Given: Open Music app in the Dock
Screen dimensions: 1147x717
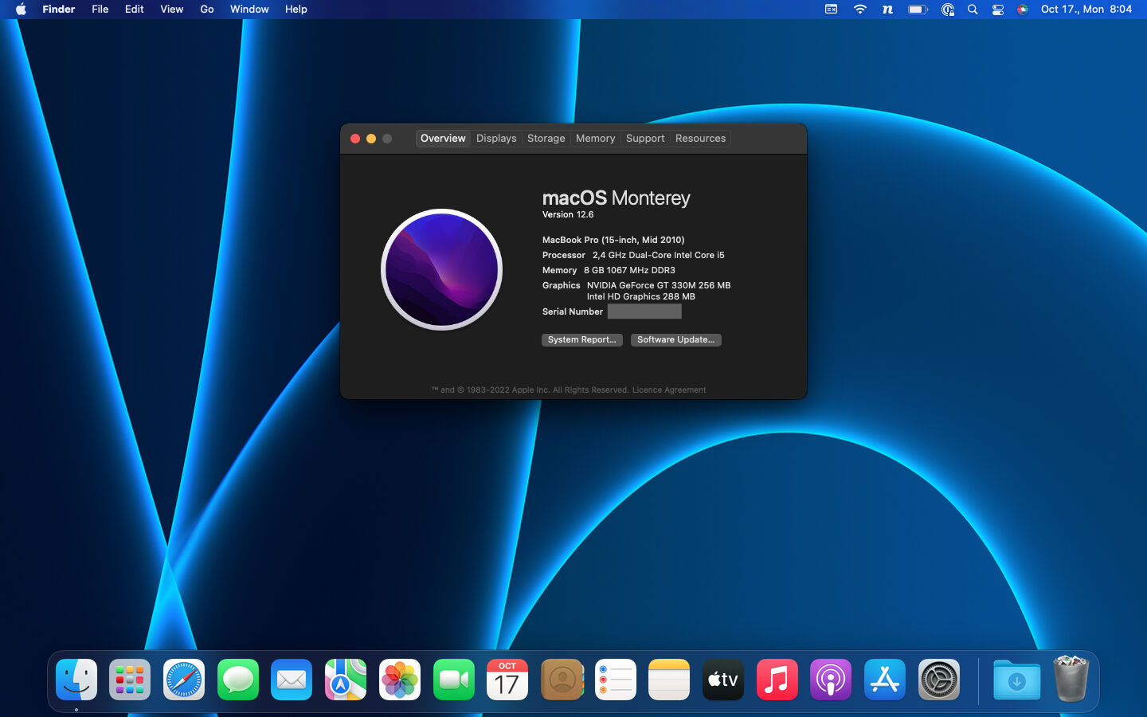Looking at the screenshot, I should pyautogui.click(x=777, y=680).
